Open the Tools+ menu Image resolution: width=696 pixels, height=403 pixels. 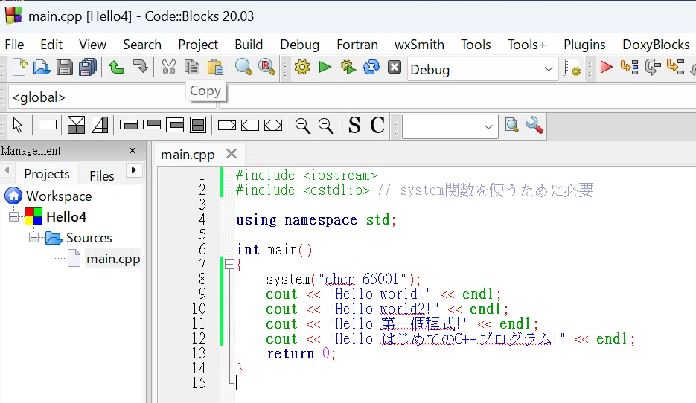(x=527, y=45)
